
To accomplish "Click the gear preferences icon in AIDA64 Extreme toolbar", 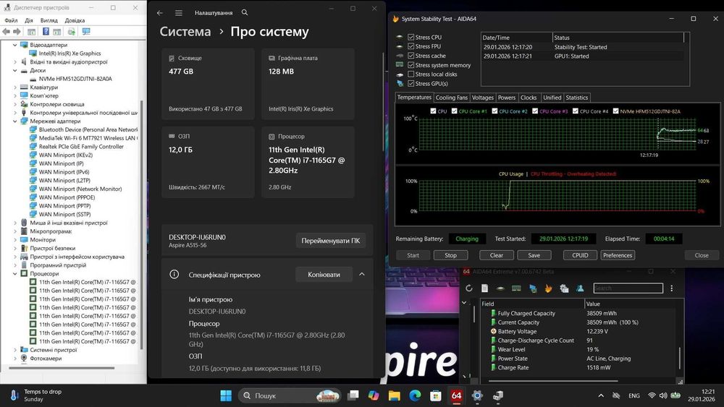I will pos(564,288).
